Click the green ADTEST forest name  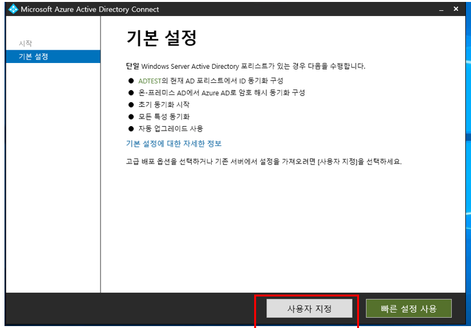150,81
